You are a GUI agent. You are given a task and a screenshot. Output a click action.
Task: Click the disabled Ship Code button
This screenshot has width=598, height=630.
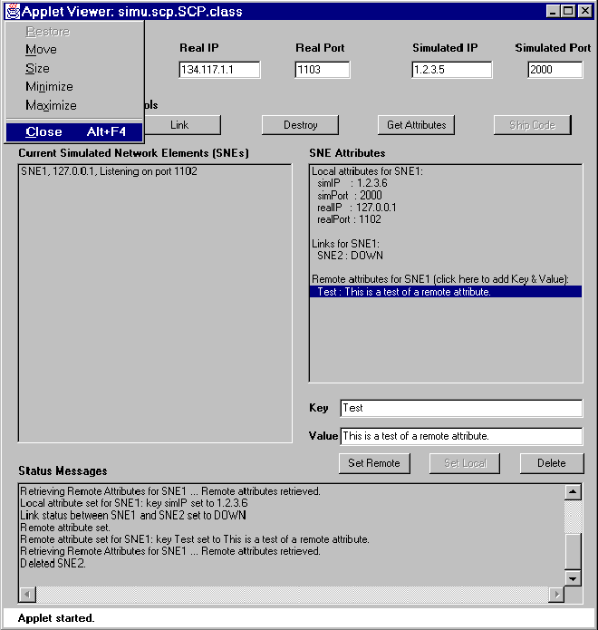click(x=533, y=125)
